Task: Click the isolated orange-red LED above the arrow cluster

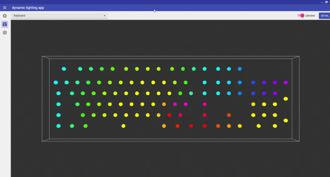Action: pos(229,115)
